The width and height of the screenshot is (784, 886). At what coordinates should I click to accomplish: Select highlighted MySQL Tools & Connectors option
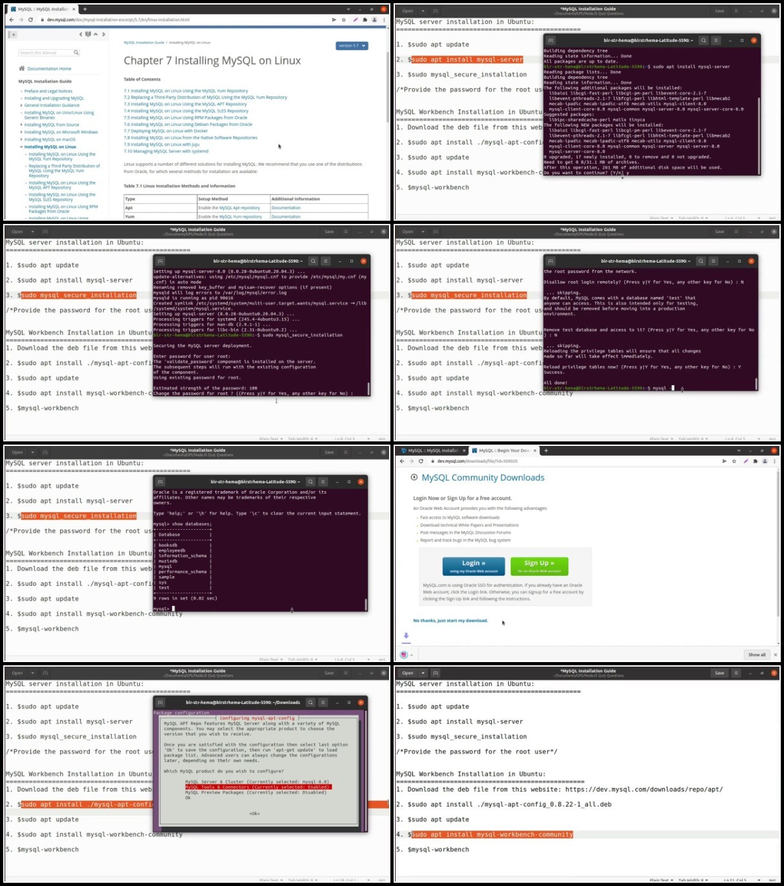click(x=258, y=787)
